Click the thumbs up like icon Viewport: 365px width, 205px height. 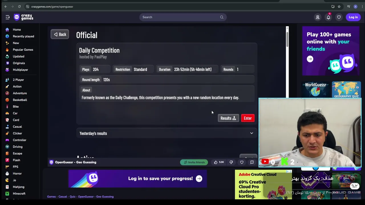click(216, 162)
